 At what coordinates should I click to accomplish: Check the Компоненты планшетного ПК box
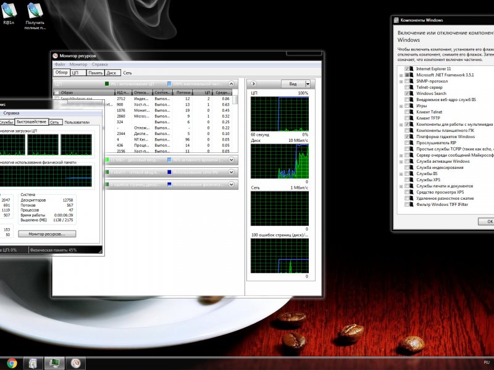coord(407,130)
